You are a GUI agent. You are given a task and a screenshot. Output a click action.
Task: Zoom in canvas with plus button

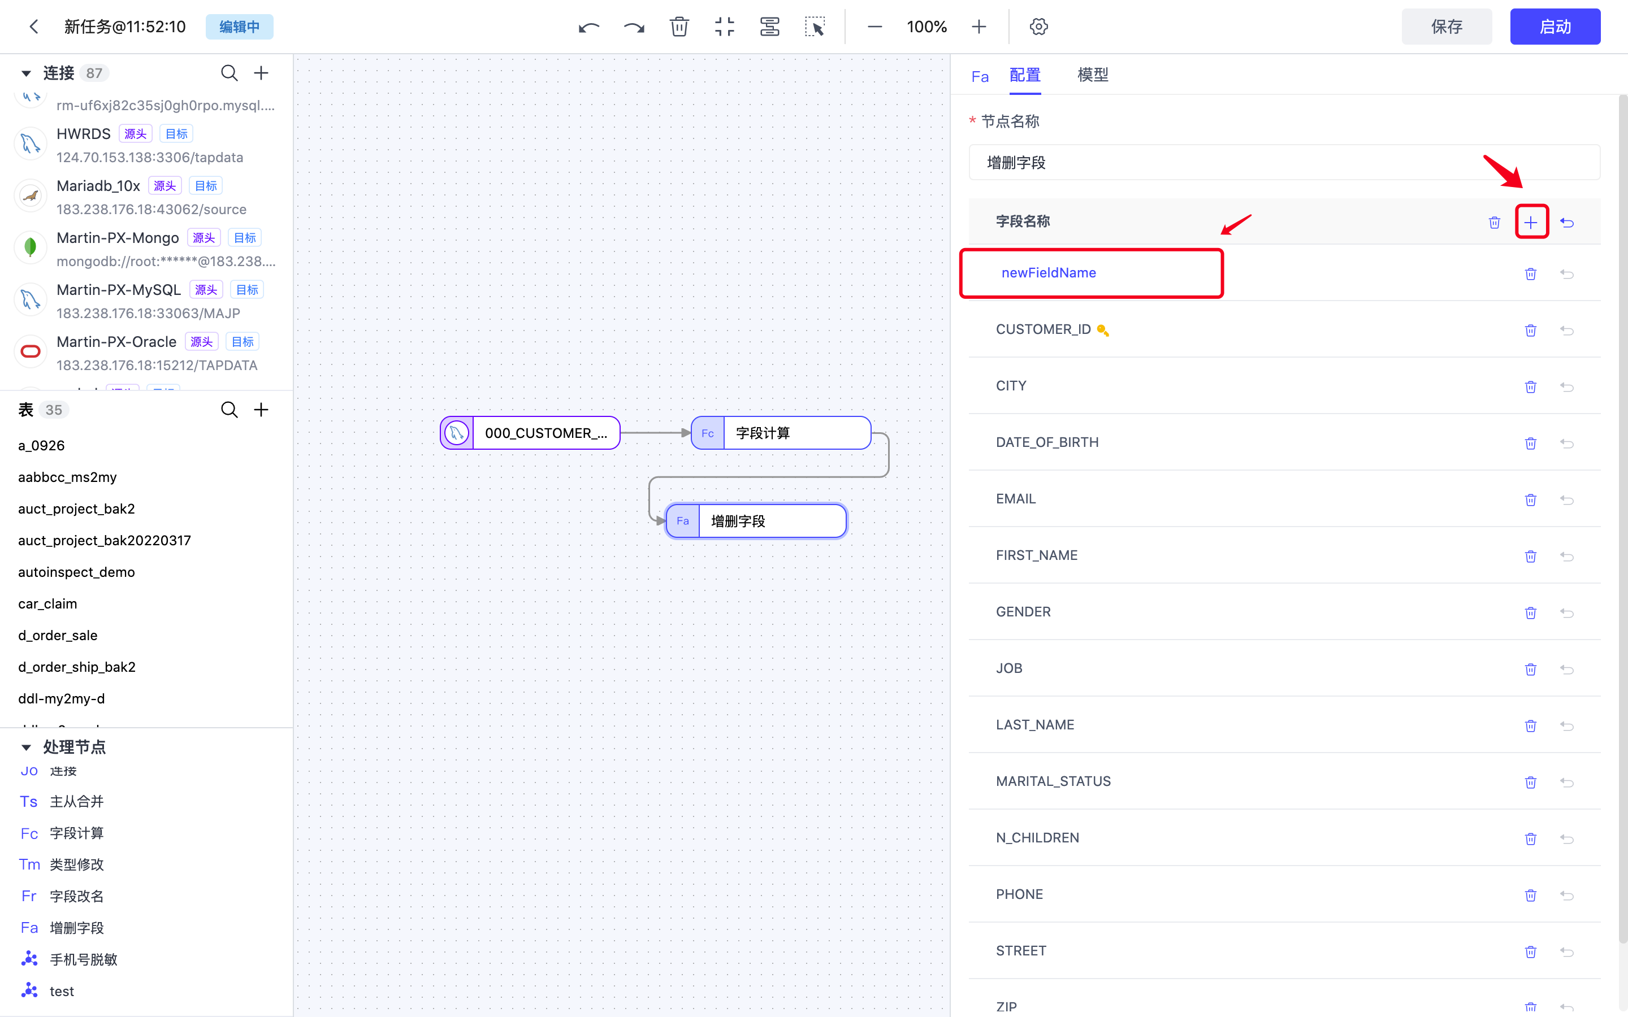(979, 27)
